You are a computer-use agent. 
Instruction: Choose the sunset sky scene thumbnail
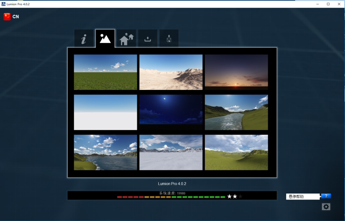pyautogui.click(x=236, y=72)
